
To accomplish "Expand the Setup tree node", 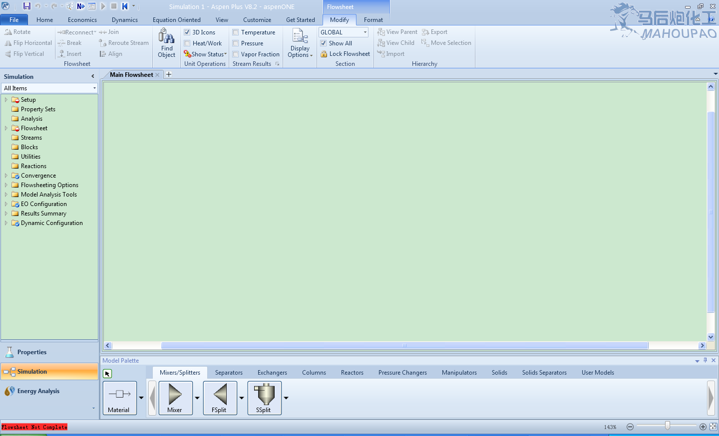I will pos(6,100).
